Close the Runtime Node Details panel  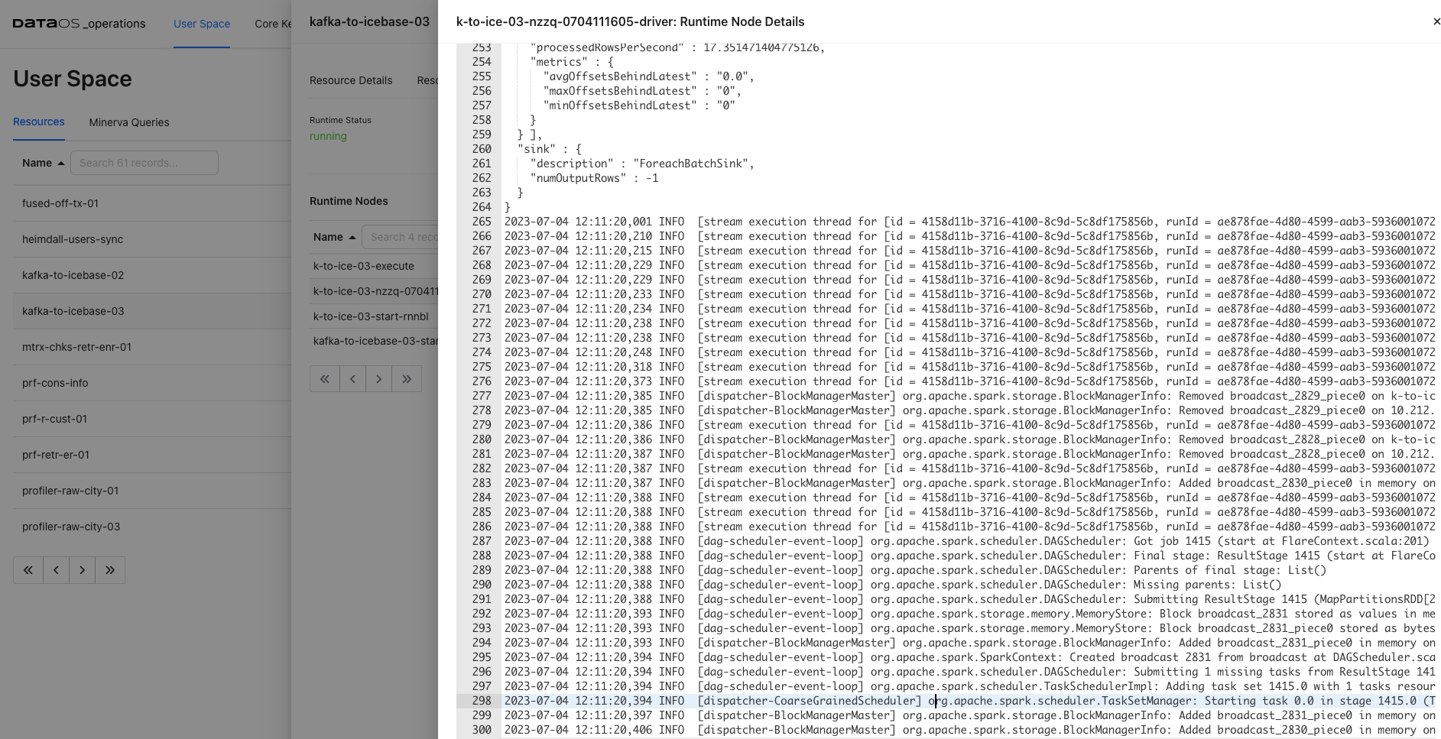tap(1436, 21)
